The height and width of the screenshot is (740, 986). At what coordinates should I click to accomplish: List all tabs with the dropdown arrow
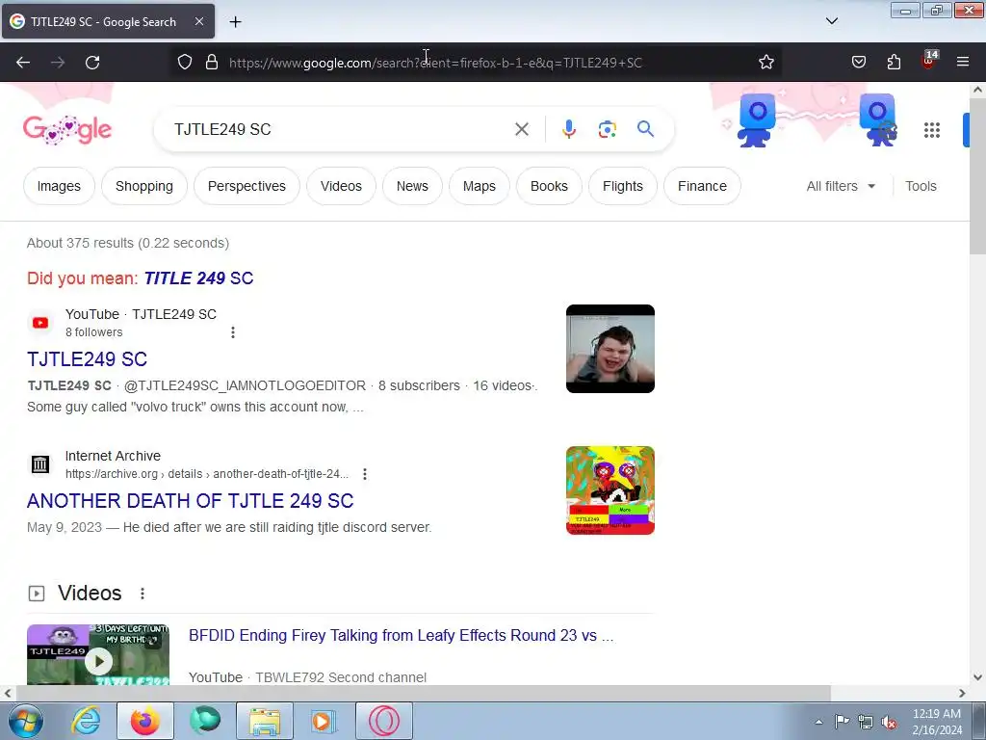point(831,21)
